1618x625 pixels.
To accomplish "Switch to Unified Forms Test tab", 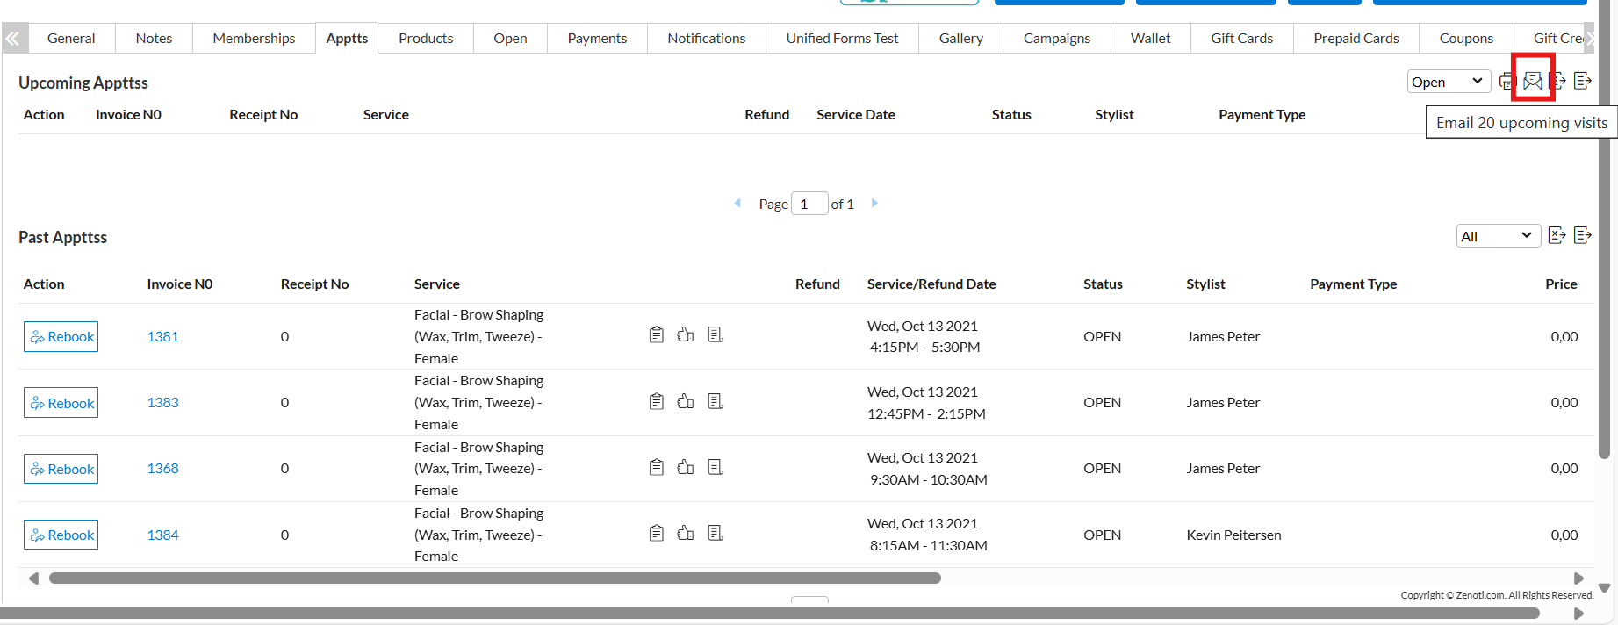I will pos(842,39).
